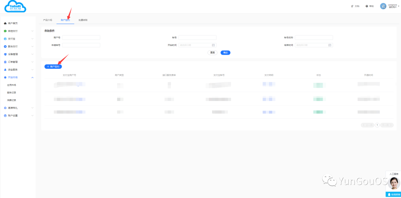Switch to the 产品介绍 tab
The image size is (401, 198).
pos(48,20)
